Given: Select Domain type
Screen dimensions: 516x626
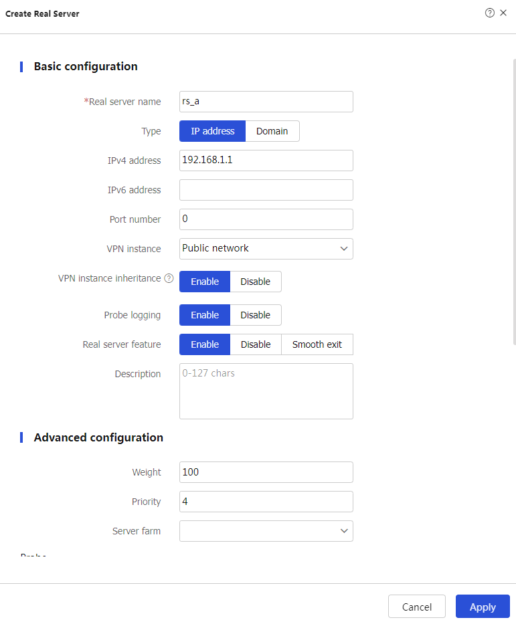Looking at the screenshot, I should [272, 131].
